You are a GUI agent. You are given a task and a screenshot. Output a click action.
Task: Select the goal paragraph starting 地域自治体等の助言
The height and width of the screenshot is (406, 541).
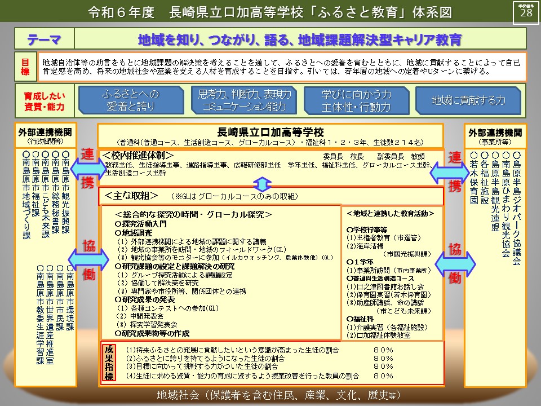(x=282, y=67)
